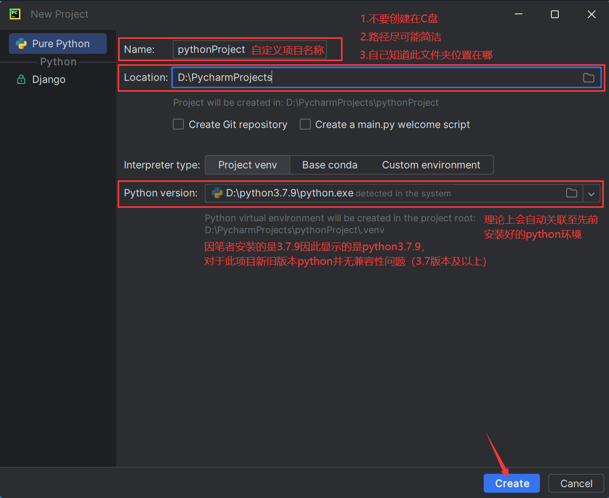Select Pure Python project type
The height and width of the screenshot is (498, 609).
[x=58, y=44]
